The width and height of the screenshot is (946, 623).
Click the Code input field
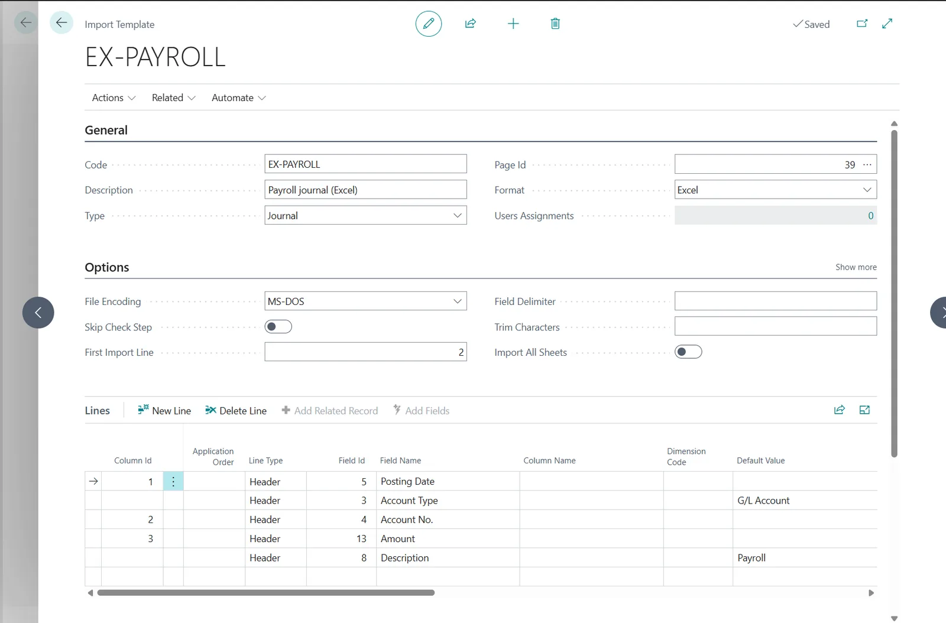coord(365,164)
